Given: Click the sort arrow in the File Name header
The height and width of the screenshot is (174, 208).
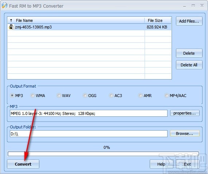Looking at the screenshot, I should click(11, 20).
